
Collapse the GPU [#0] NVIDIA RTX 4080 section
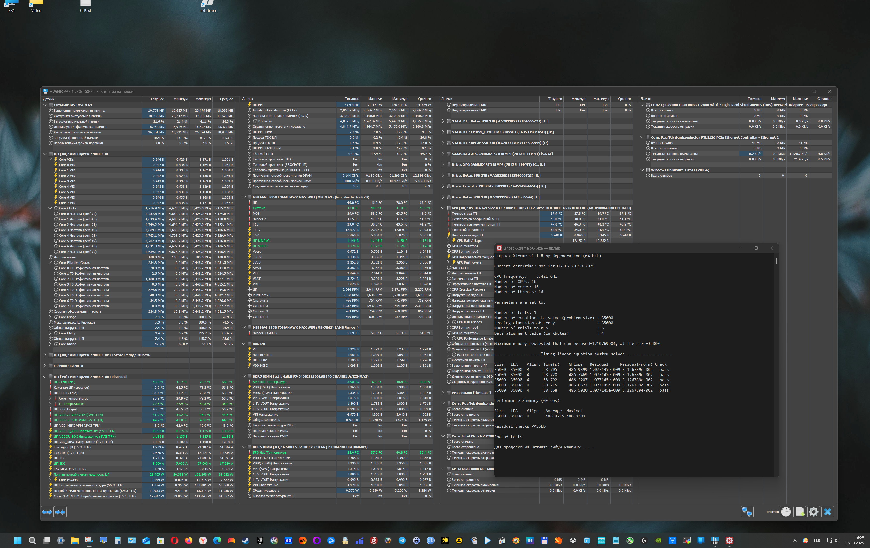click(443, 208)
